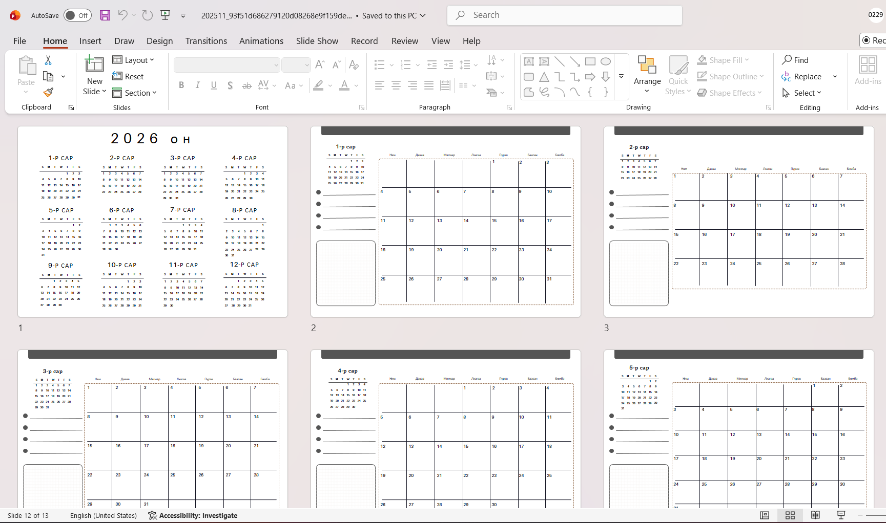Click the Format Painter brush icon
The height and width of the screenshot is (523, 886).
48,93
